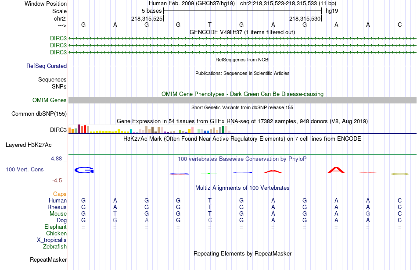Click the 100 Vert. Cons track label
The image size is (417, 270).
pos(25,169)
